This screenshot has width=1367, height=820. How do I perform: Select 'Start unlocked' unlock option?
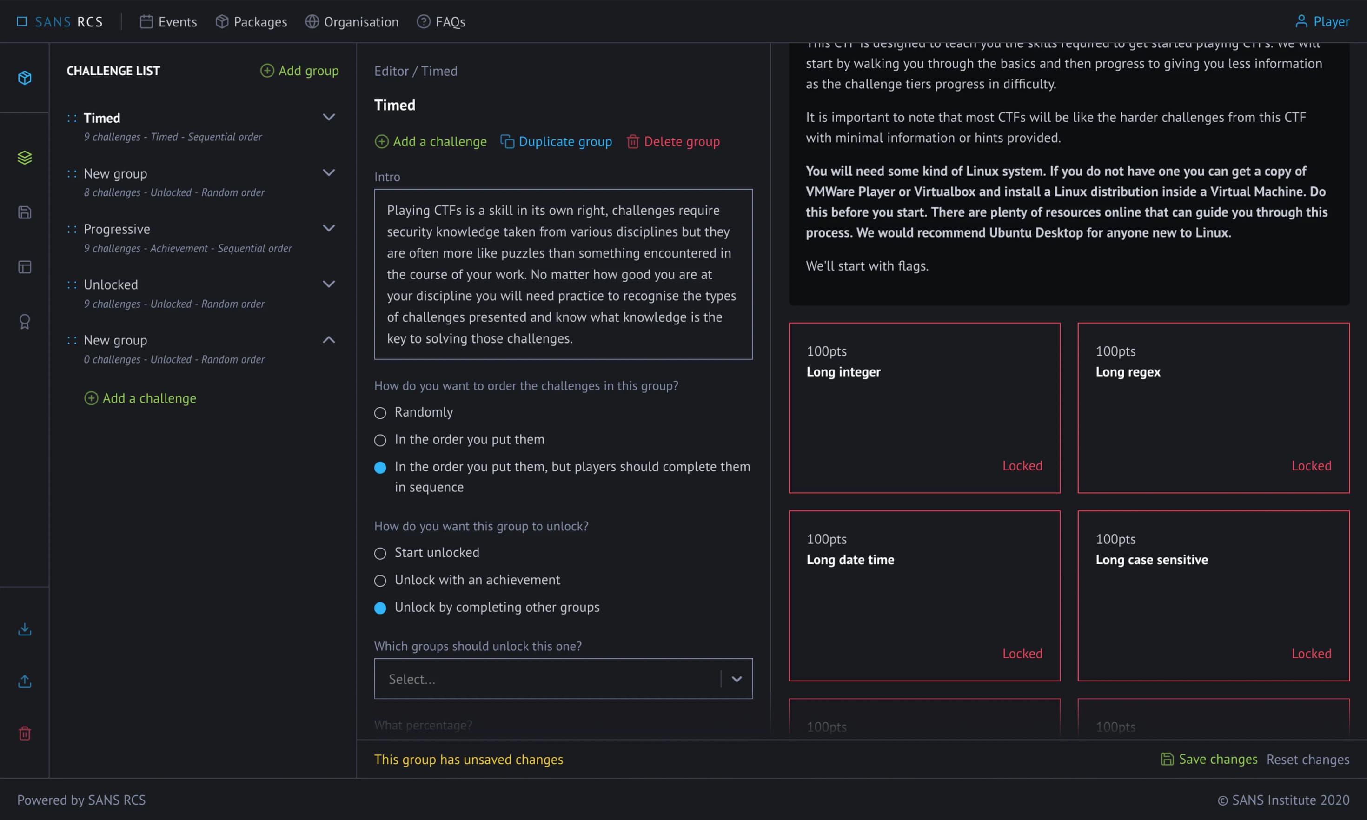380,553
